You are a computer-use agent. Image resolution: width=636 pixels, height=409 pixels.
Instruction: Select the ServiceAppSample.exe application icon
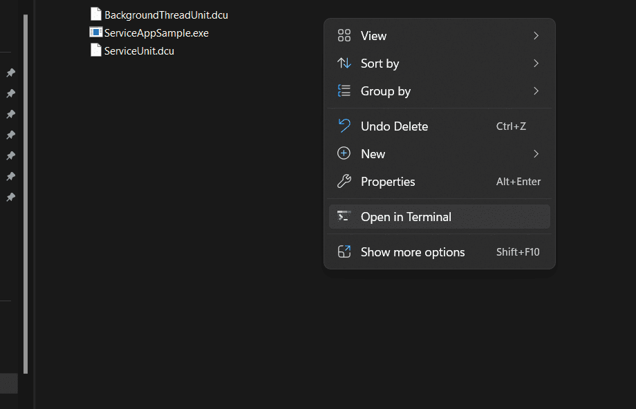click(x=96, y=32)
